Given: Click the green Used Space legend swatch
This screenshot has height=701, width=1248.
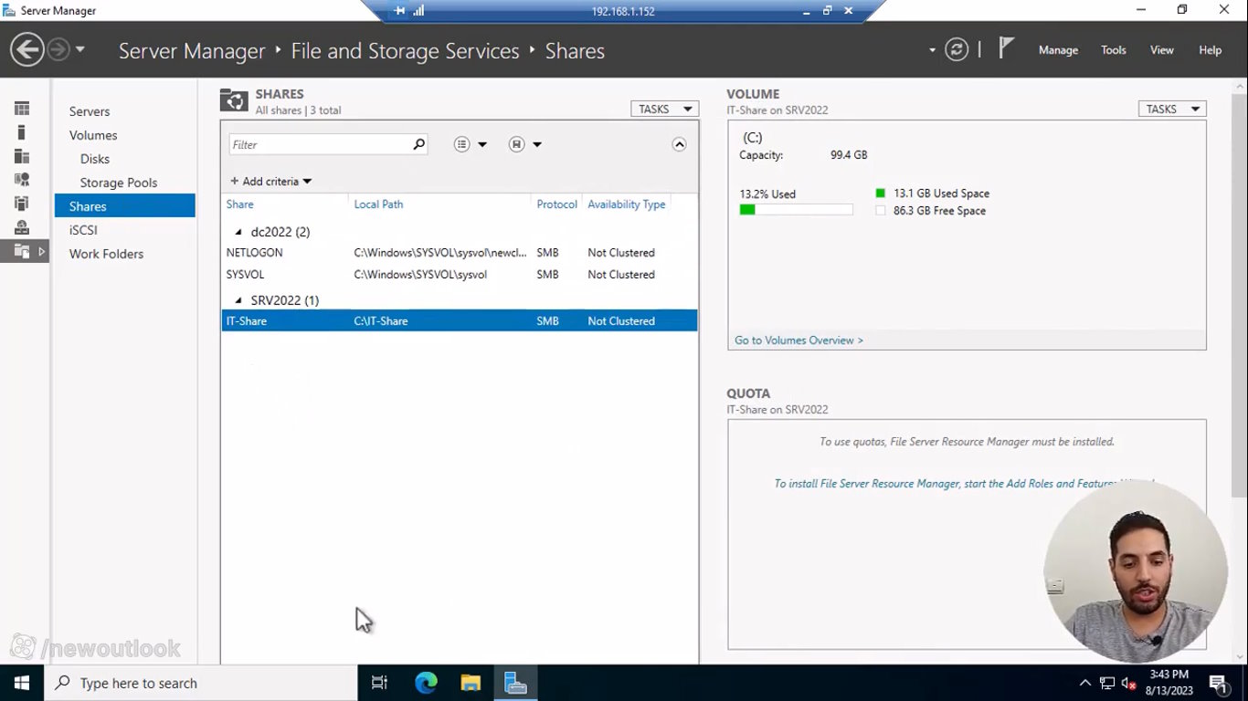Looking at the screenshot, I should pyautogui.click(x=881, y=194).
